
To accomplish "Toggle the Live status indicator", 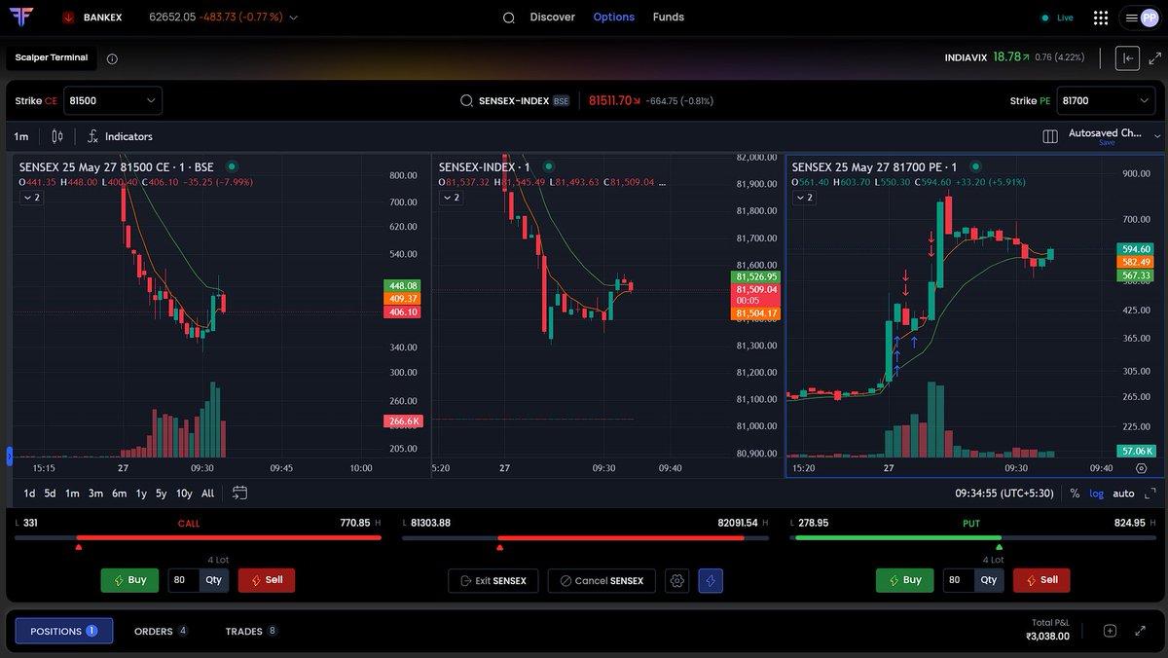I will click(x=1057, y=18).
